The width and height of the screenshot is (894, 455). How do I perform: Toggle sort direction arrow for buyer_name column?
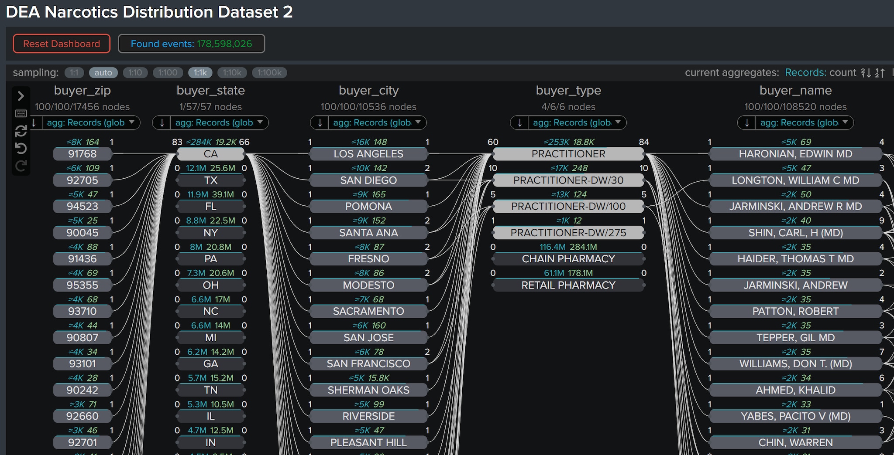coord(747,123)
